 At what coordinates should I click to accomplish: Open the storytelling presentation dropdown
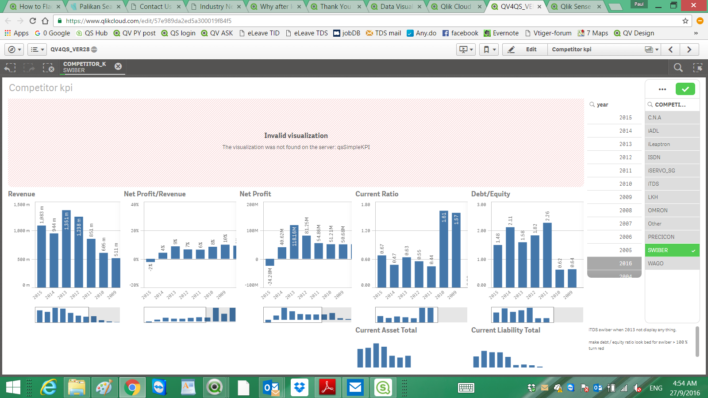(x=466, y=50)
